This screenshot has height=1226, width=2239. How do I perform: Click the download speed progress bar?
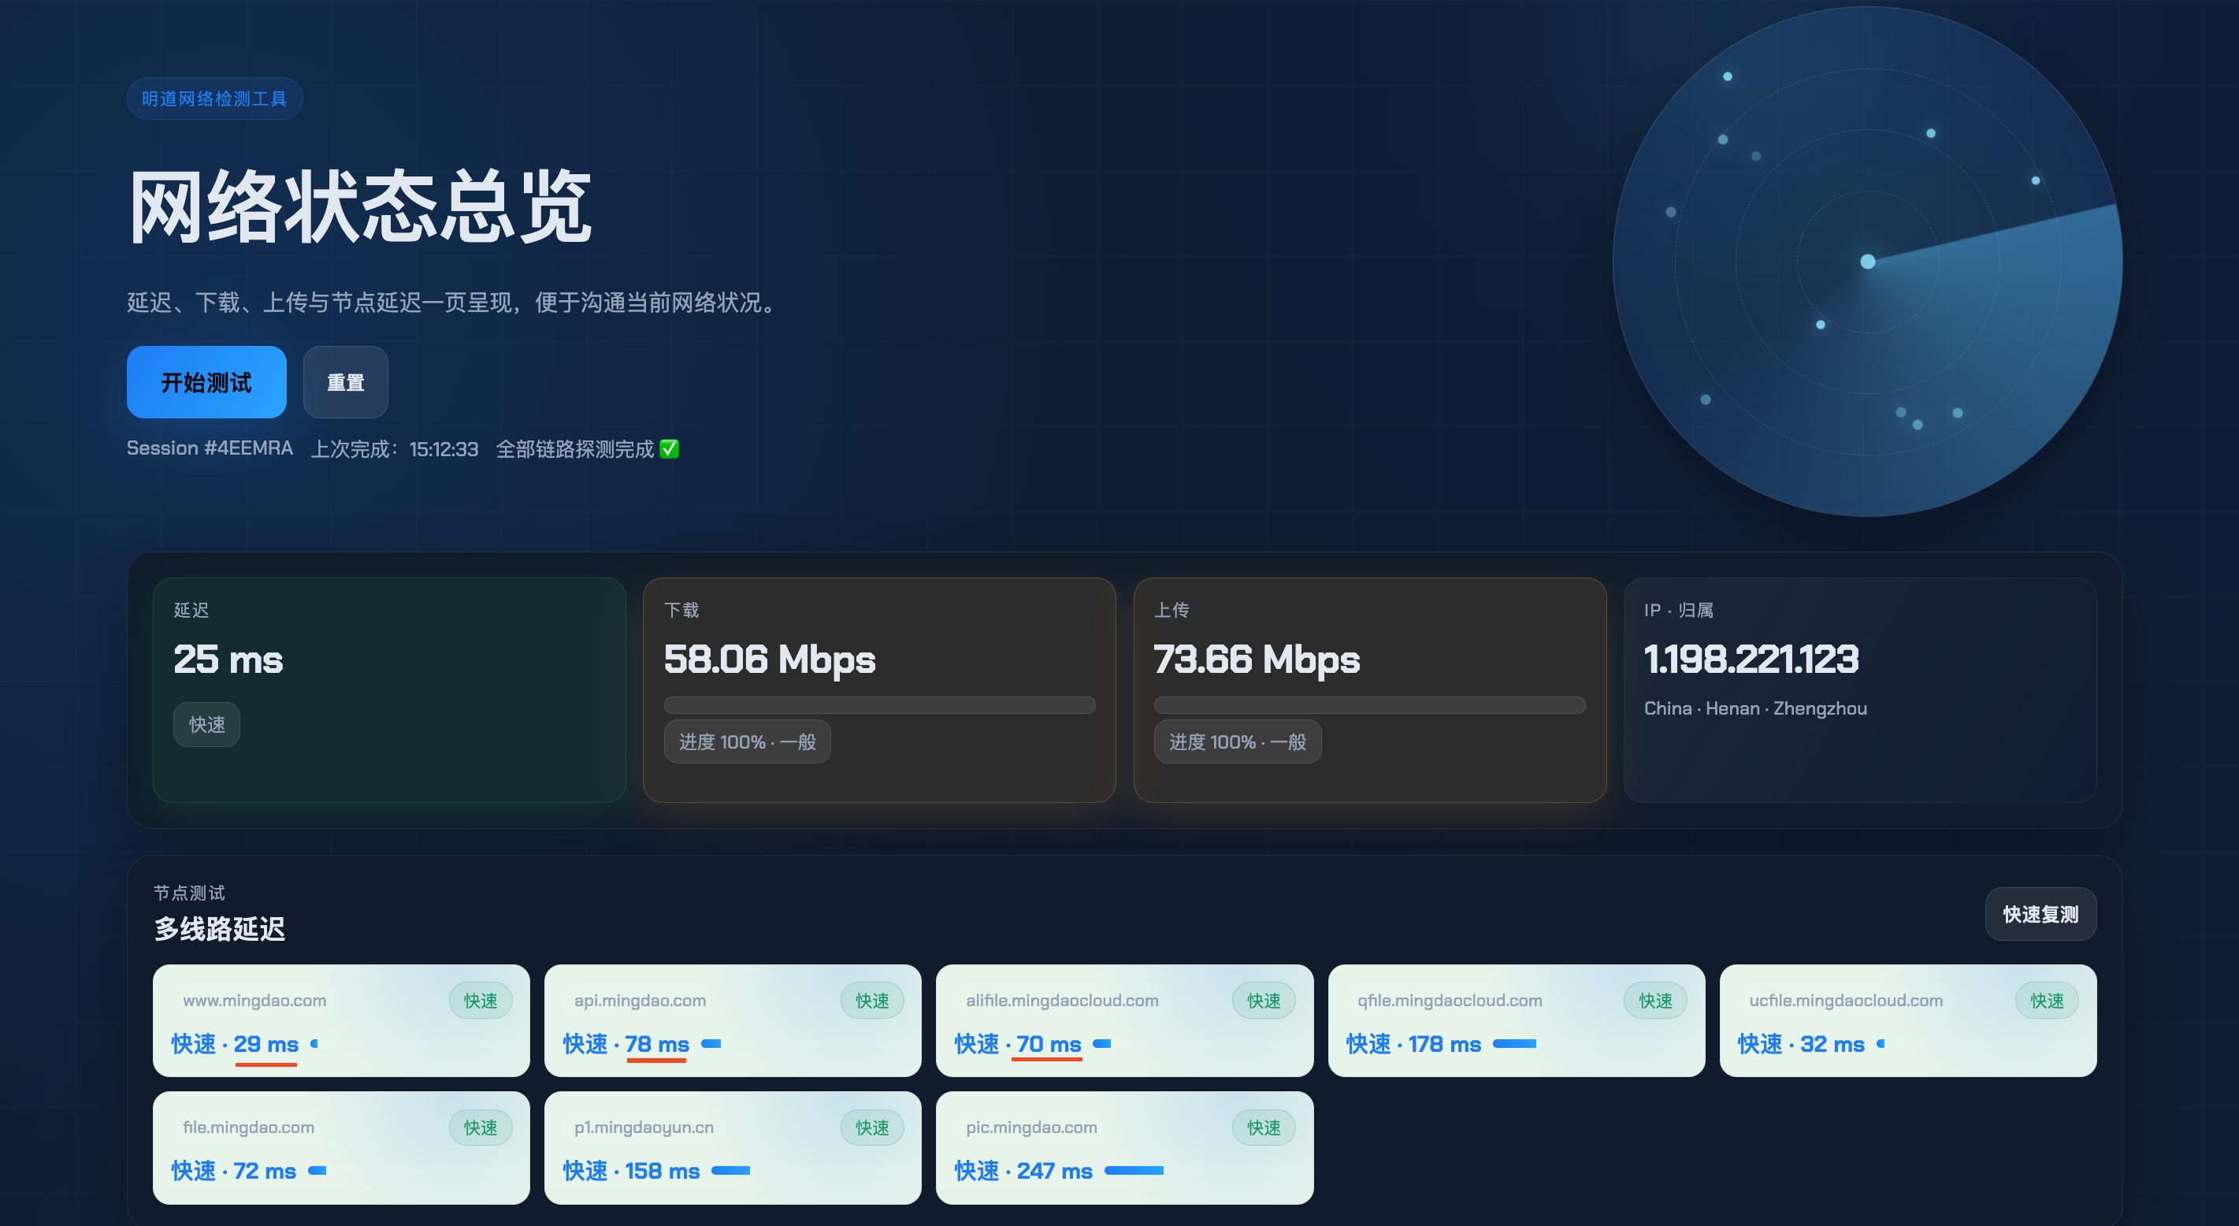(x=878, y=705)
